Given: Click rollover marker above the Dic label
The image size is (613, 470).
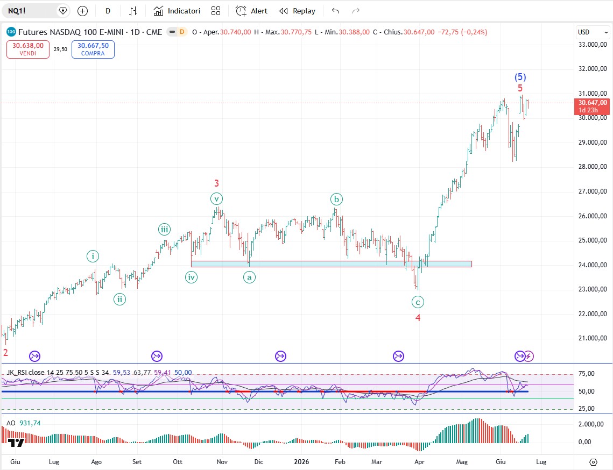Looking at the screenshot, I should 281,356.
